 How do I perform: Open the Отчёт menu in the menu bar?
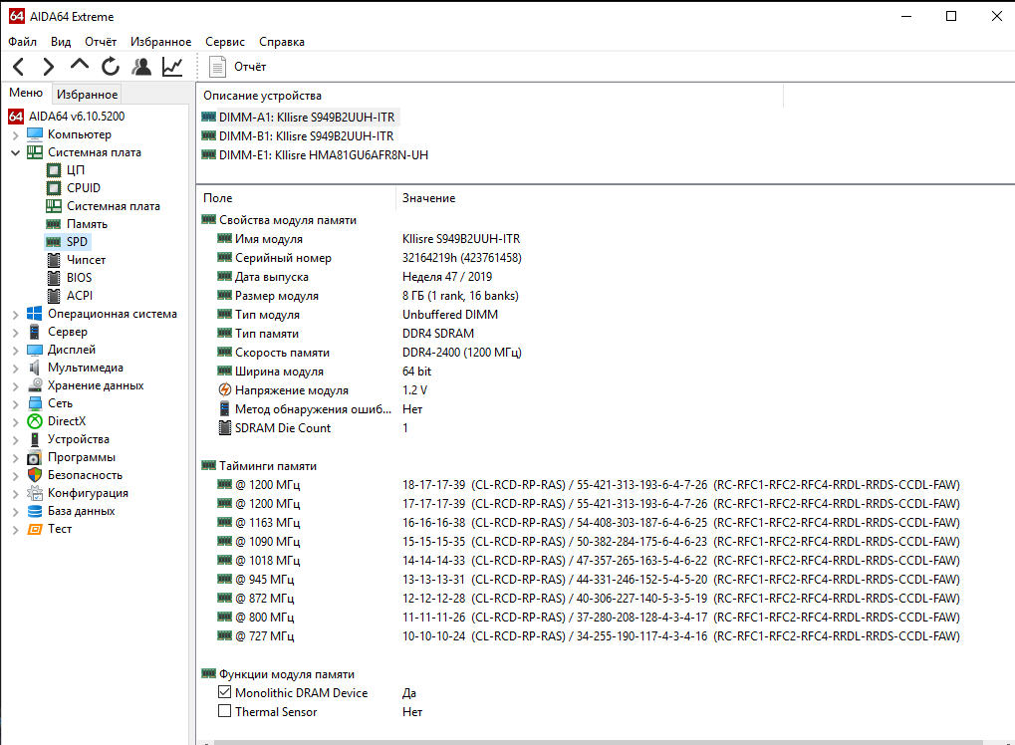click(x=101, y=42)
